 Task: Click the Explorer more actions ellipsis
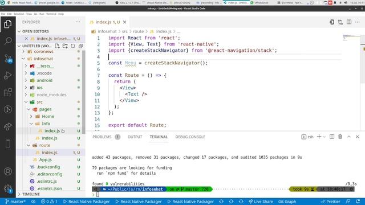point(78,22)
